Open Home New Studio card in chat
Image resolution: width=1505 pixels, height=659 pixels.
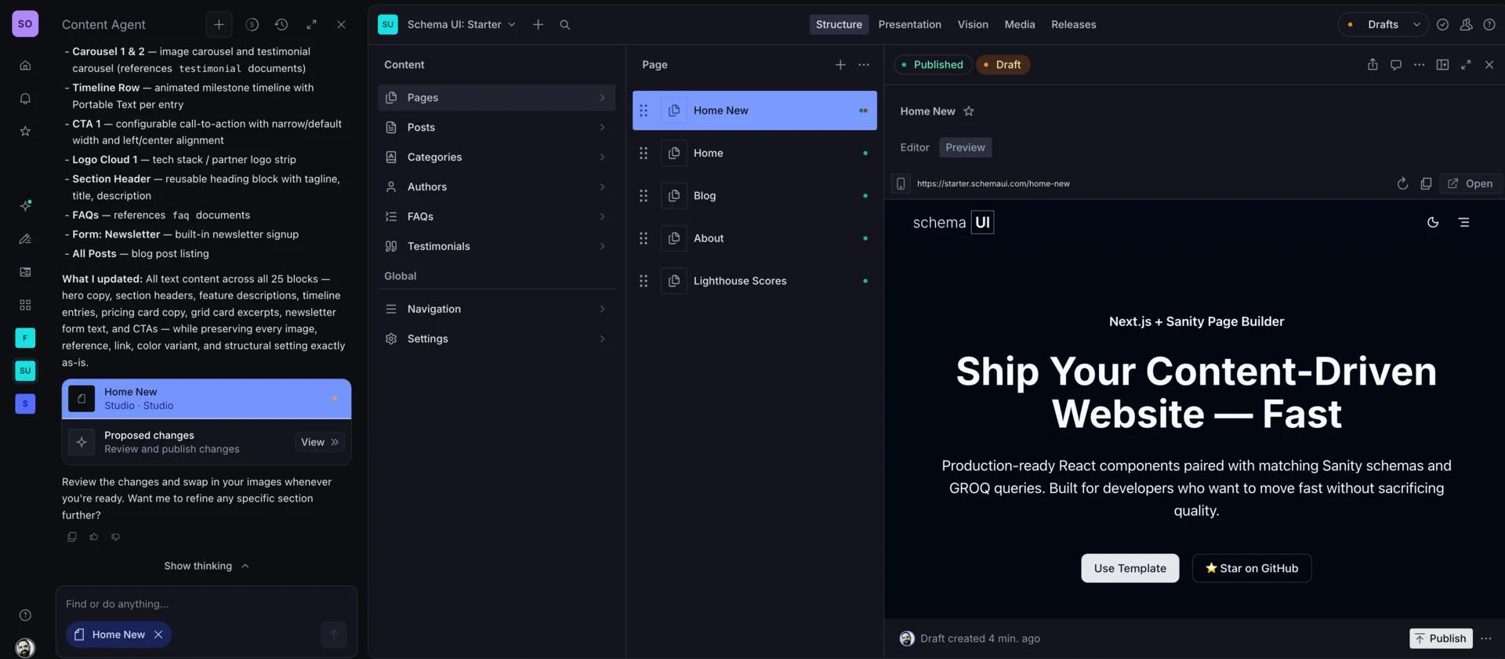tap(206, 399)
